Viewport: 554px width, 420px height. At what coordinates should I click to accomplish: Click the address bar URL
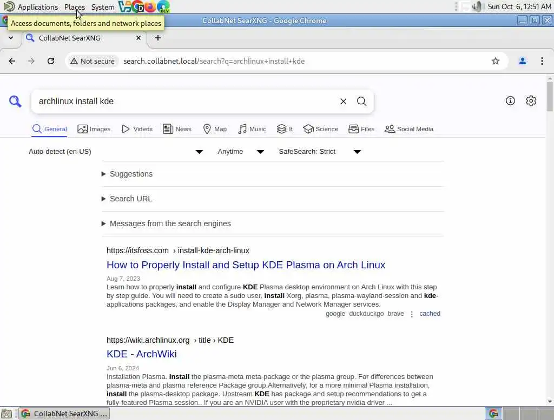point(214,61)
